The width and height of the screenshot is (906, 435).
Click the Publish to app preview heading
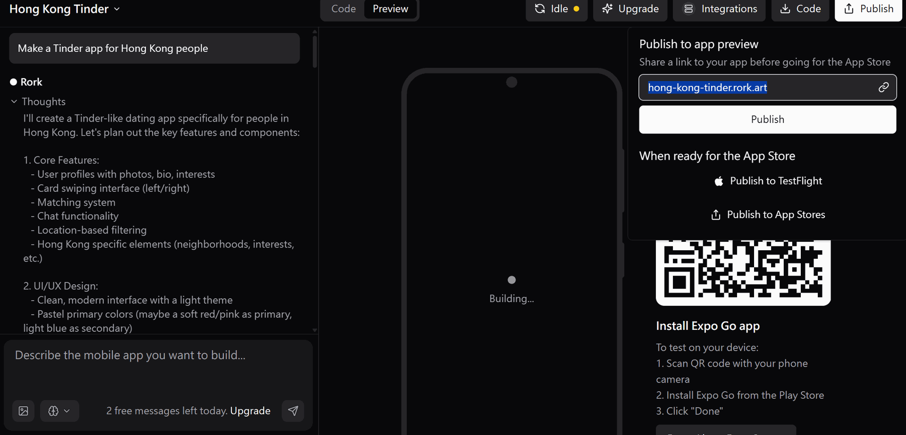pyautogui.click(x=699, y=44)
